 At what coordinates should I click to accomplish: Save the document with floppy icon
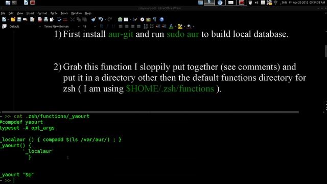pos(19,19)
